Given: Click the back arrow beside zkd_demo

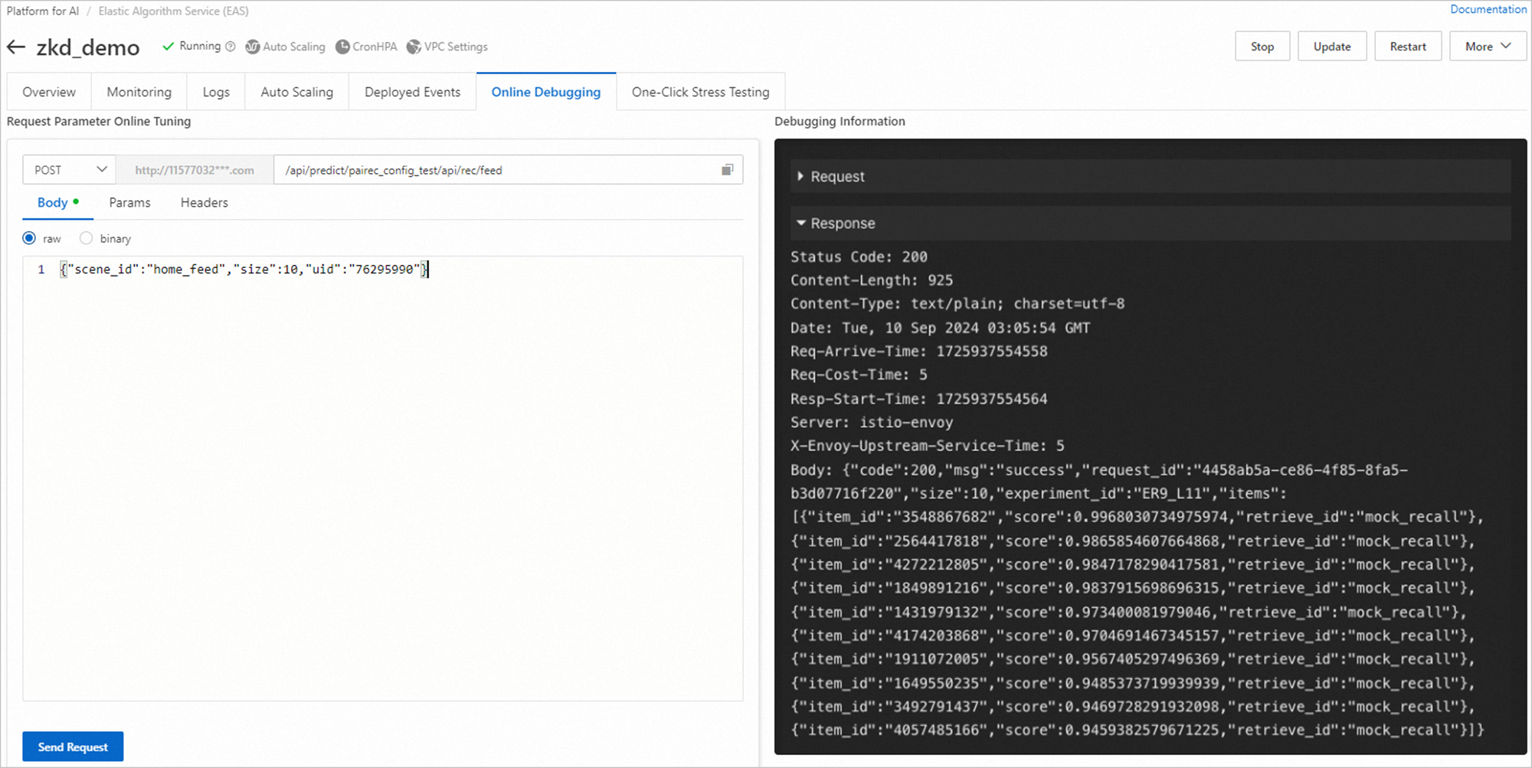Looking at the screenshot, I should pos(16,47).
